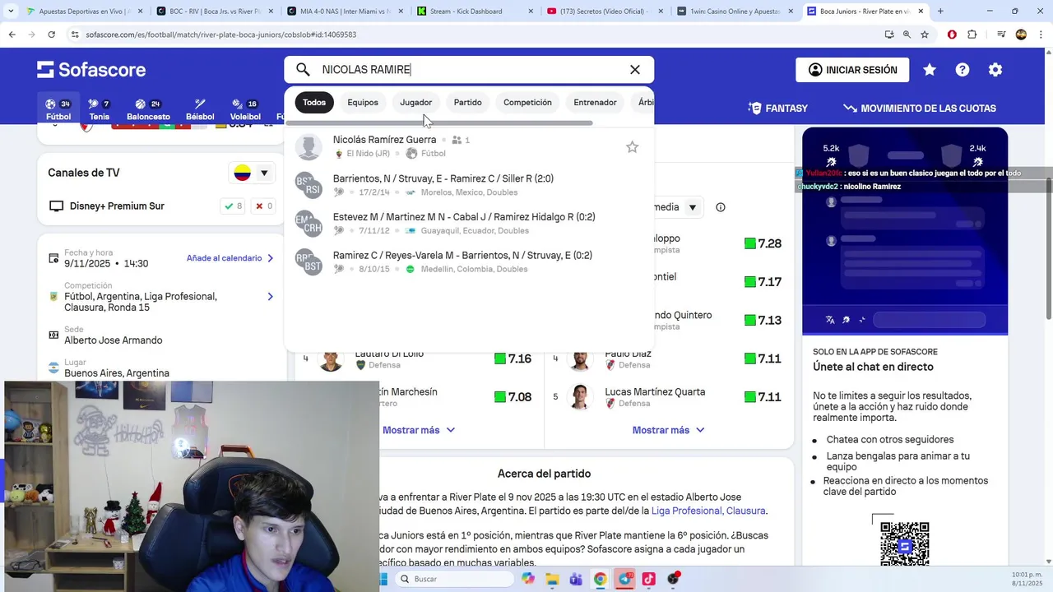Open MOVIMIENTO DE LAS CUOTAS link
The height and width of the screenshot is (592, 1053).
(x=920, y=109)
